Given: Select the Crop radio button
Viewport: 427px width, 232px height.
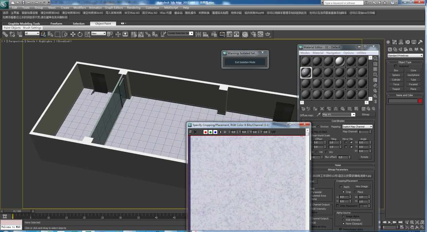Looking at the screenshot, I should click(343, 192).
